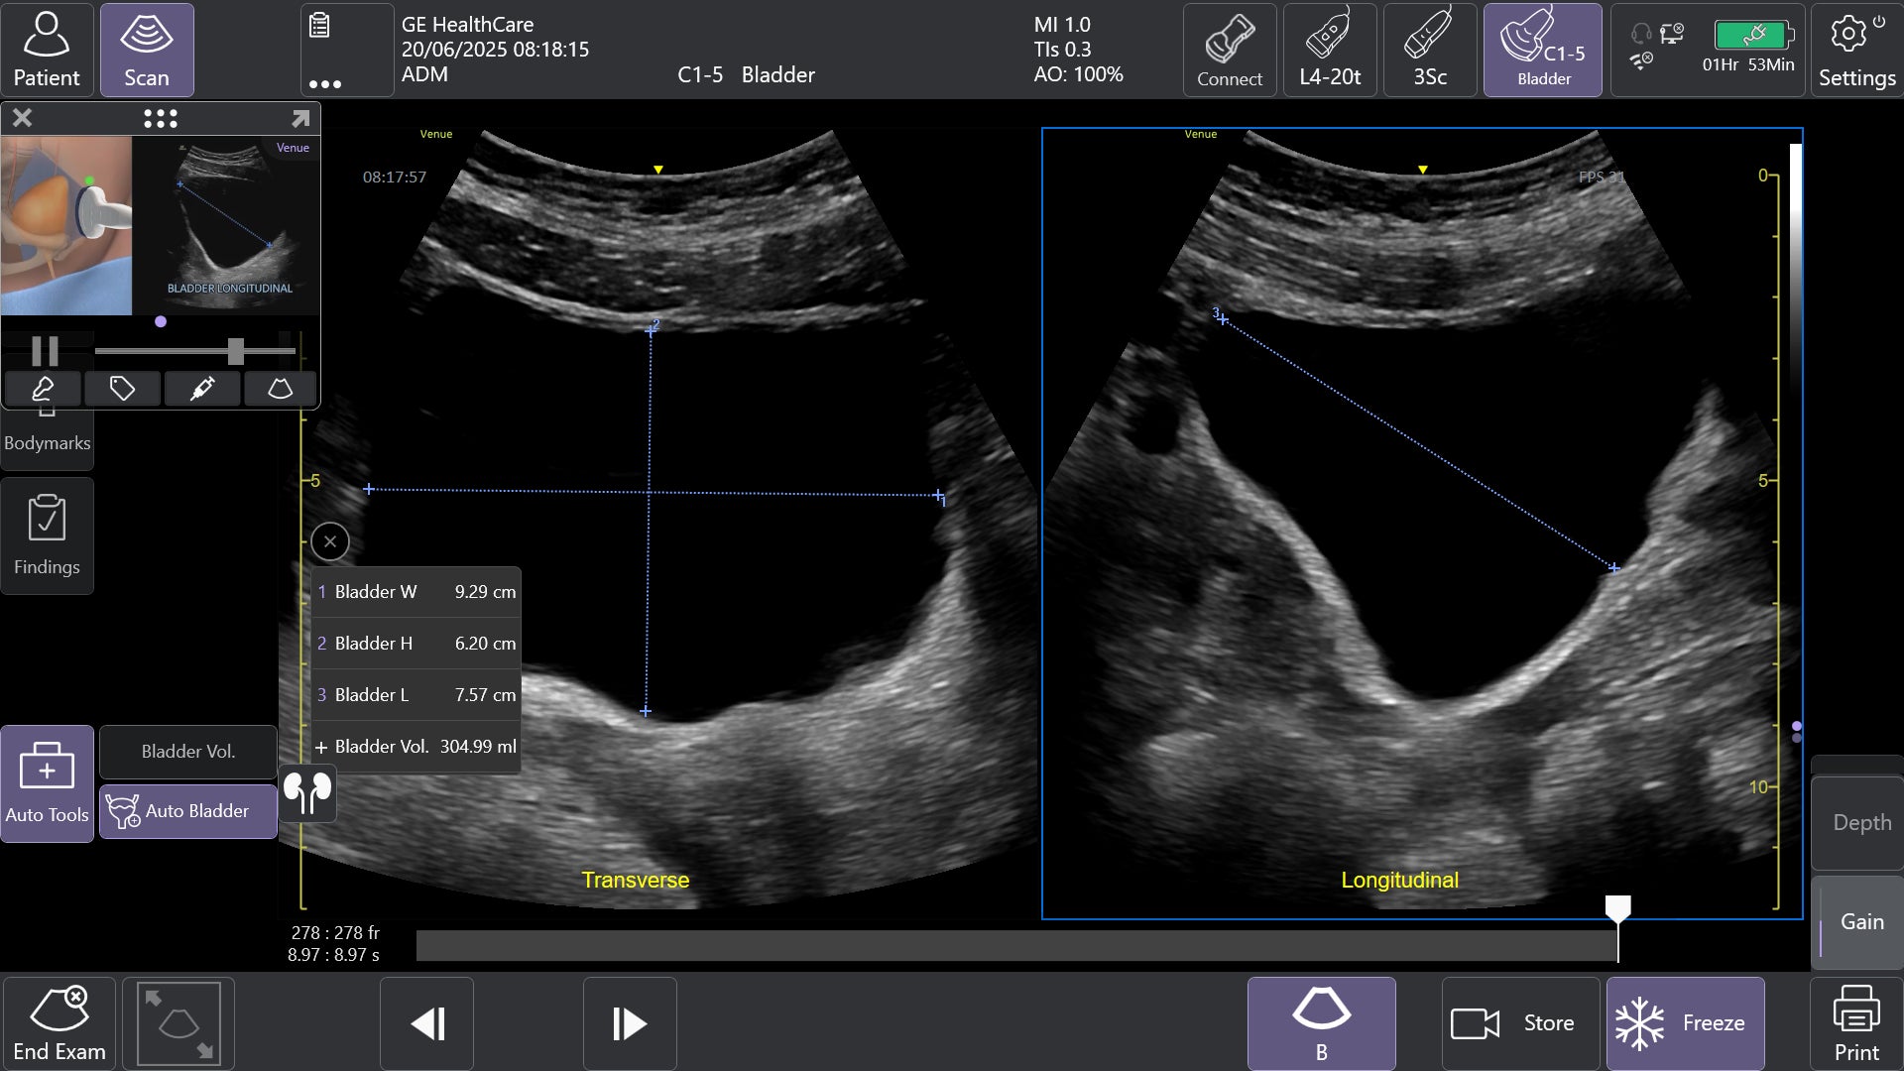Screen dimensions: 1904x1071
Task: Open the three-dots exam menu
Action: tap(324, 83)
